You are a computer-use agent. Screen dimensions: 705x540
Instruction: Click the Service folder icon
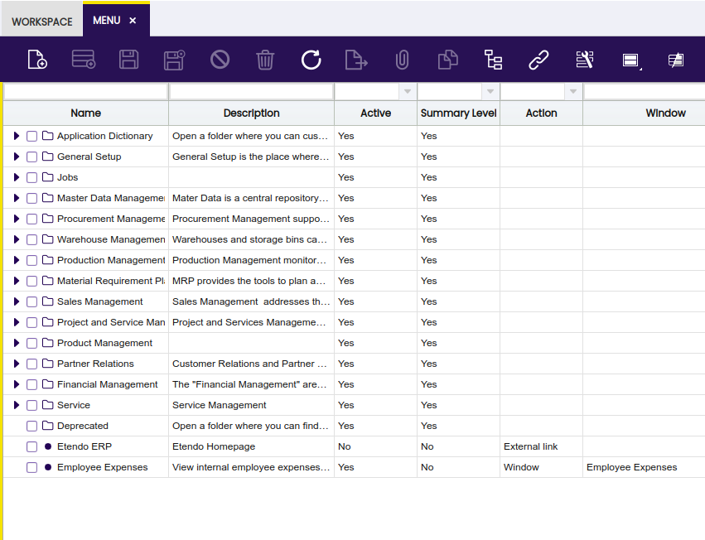click(48, 404)
